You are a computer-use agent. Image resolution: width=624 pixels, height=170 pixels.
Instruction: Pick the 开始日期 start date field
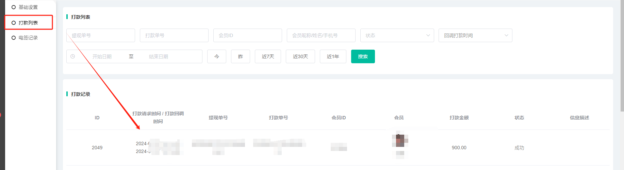click(102, 56)
